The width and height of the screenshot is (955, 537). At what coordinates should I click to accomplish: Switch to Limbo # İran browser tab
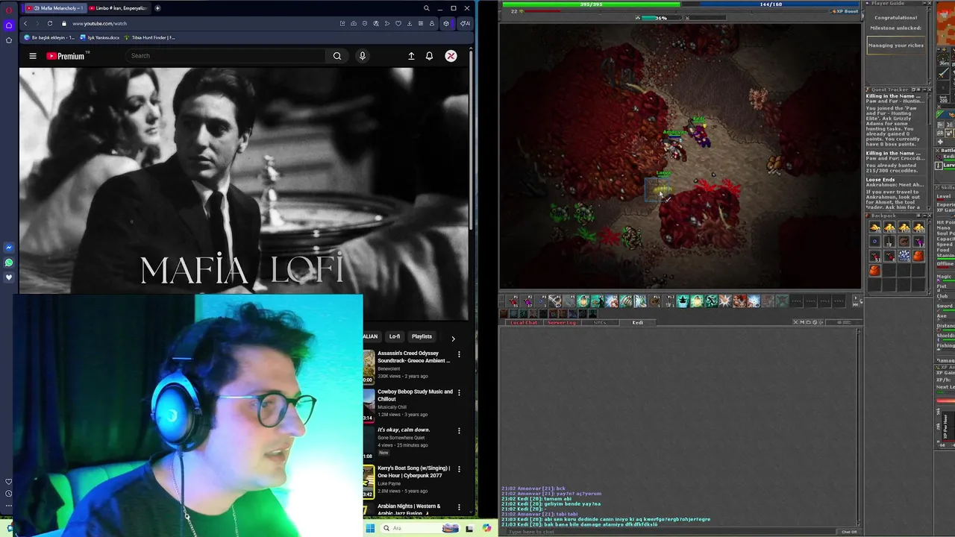(119, 8)
